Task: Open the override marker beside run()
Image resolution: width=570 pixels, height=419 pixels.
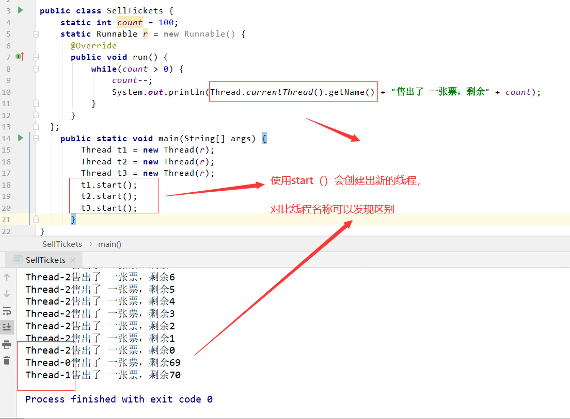Action: (20, 57)
